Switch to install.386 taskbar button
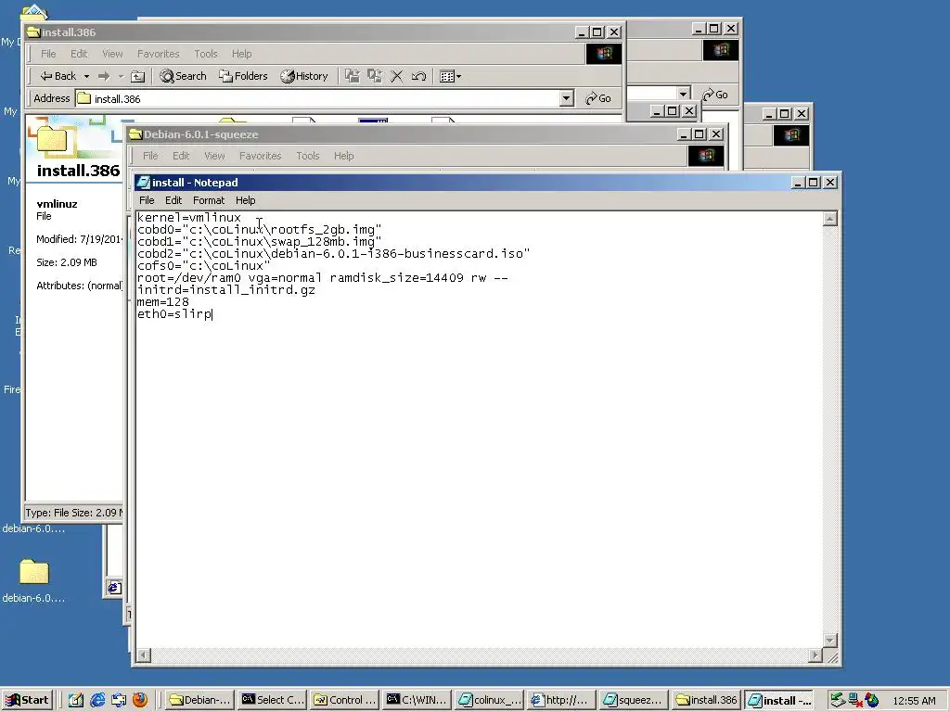The image size is (950, 712). coord(706,700)
